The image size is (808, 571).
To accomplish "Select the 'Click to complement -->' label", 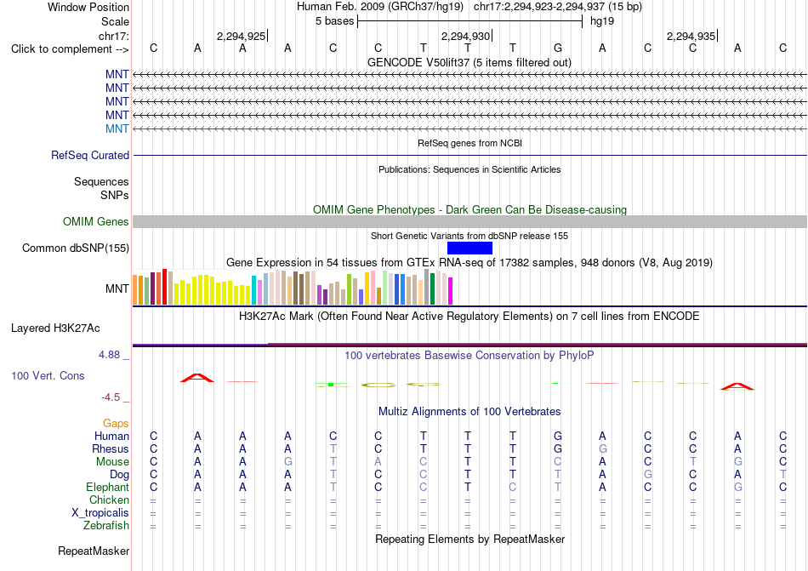I will click(70, 49).
